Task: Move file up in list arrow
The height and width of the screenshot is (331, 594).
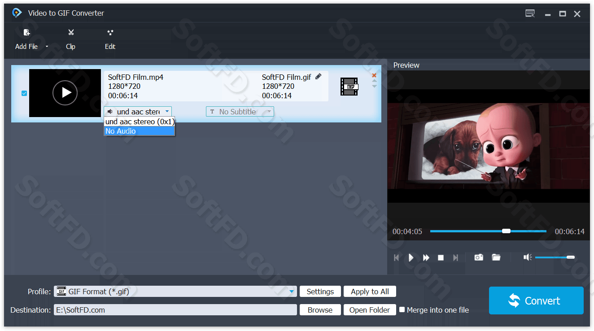Action: coord(374,81)
